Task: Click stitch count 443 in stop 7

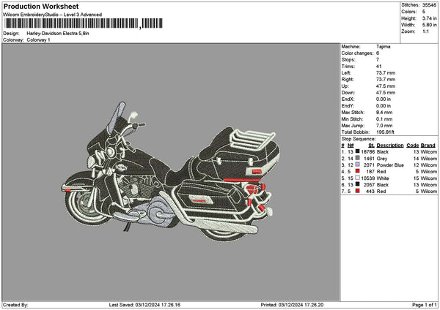Action: (370, 192)
